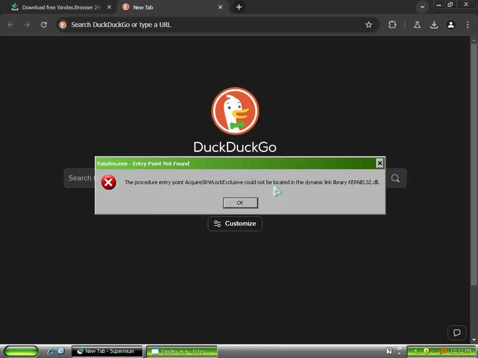Expand the tab search dropdown arrow
Viewport: 478px width, 358px height.
(422, 7)
